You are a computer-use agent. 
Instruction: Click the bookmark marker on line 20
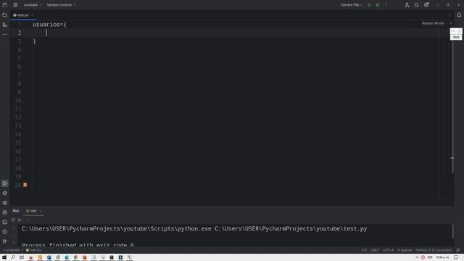click(x=25, y=185)
